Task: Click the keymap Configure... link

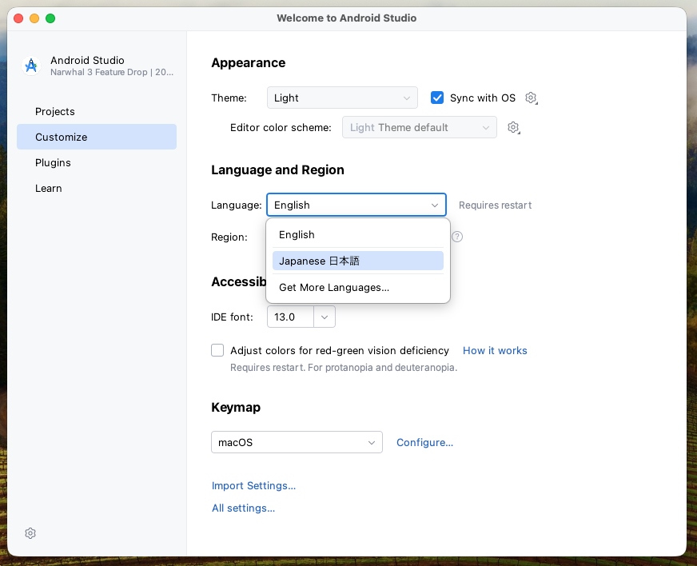Action: point(424,443)
